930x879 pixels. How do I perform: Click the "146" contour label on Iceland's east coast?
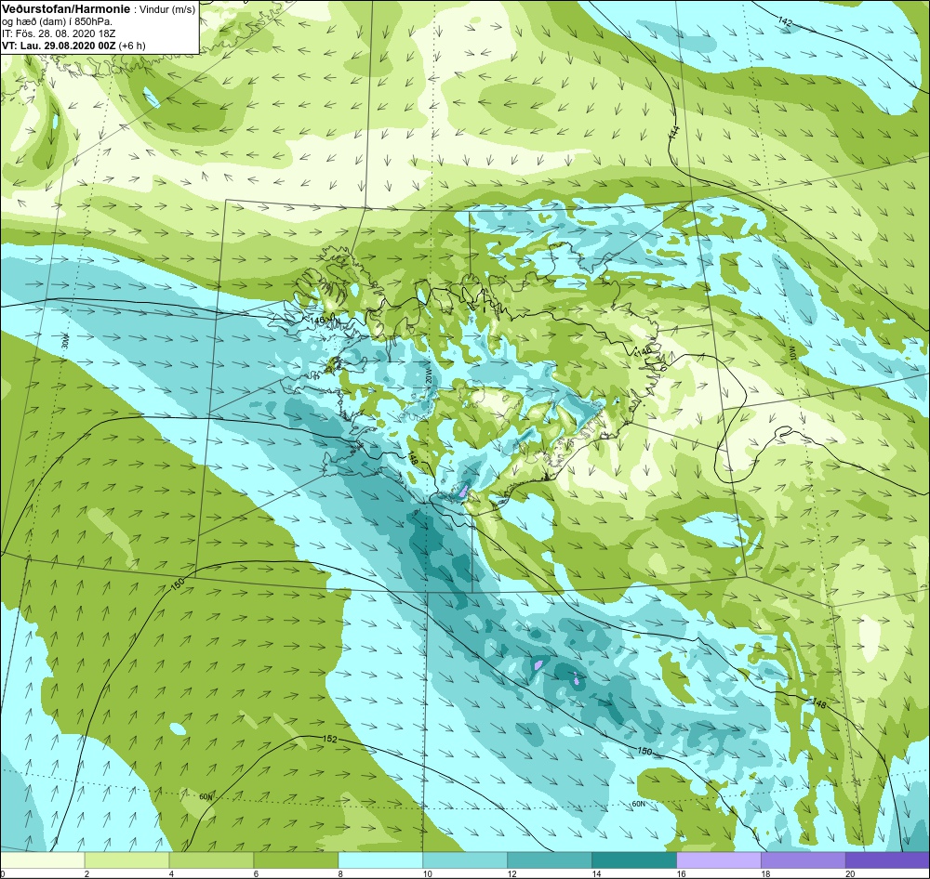coord(644,351)
